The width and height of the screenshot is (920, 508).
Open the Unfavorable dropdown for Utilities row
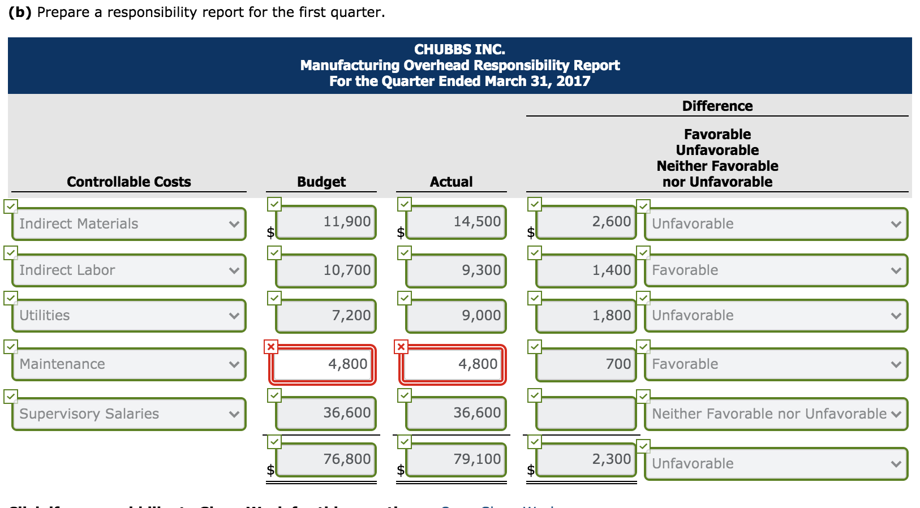pyautogui.click(x=776, y=316)
